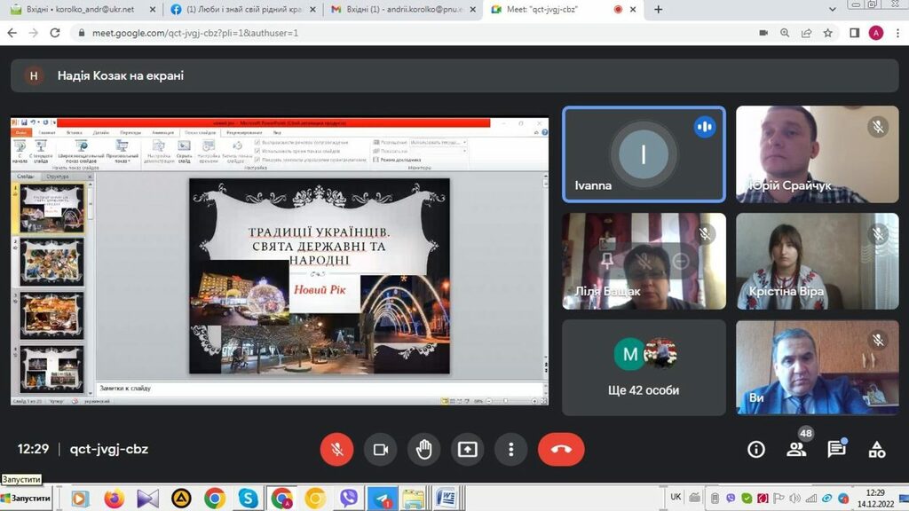The image size is (909, 511).
Task: Raise hand in the meeting
Action: 424,449
